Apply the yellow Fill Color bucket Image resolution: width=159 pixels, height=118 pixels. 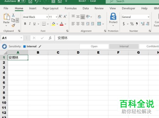click(53, 24)
